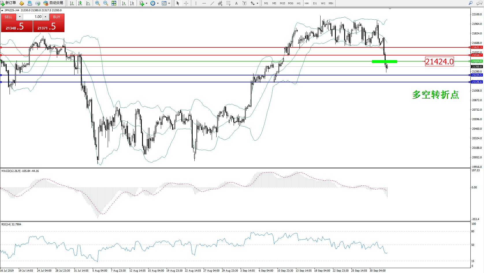Image resolution: width=484 pixels, height=273 pixels.
Task: Click the green 21424.0 horizontal line marker
Action: click(384, 61)
